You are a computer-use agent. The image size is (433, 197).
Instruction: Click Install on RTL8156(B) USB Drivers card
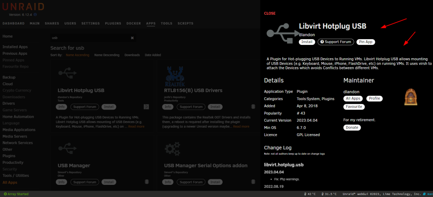point(215,106)
